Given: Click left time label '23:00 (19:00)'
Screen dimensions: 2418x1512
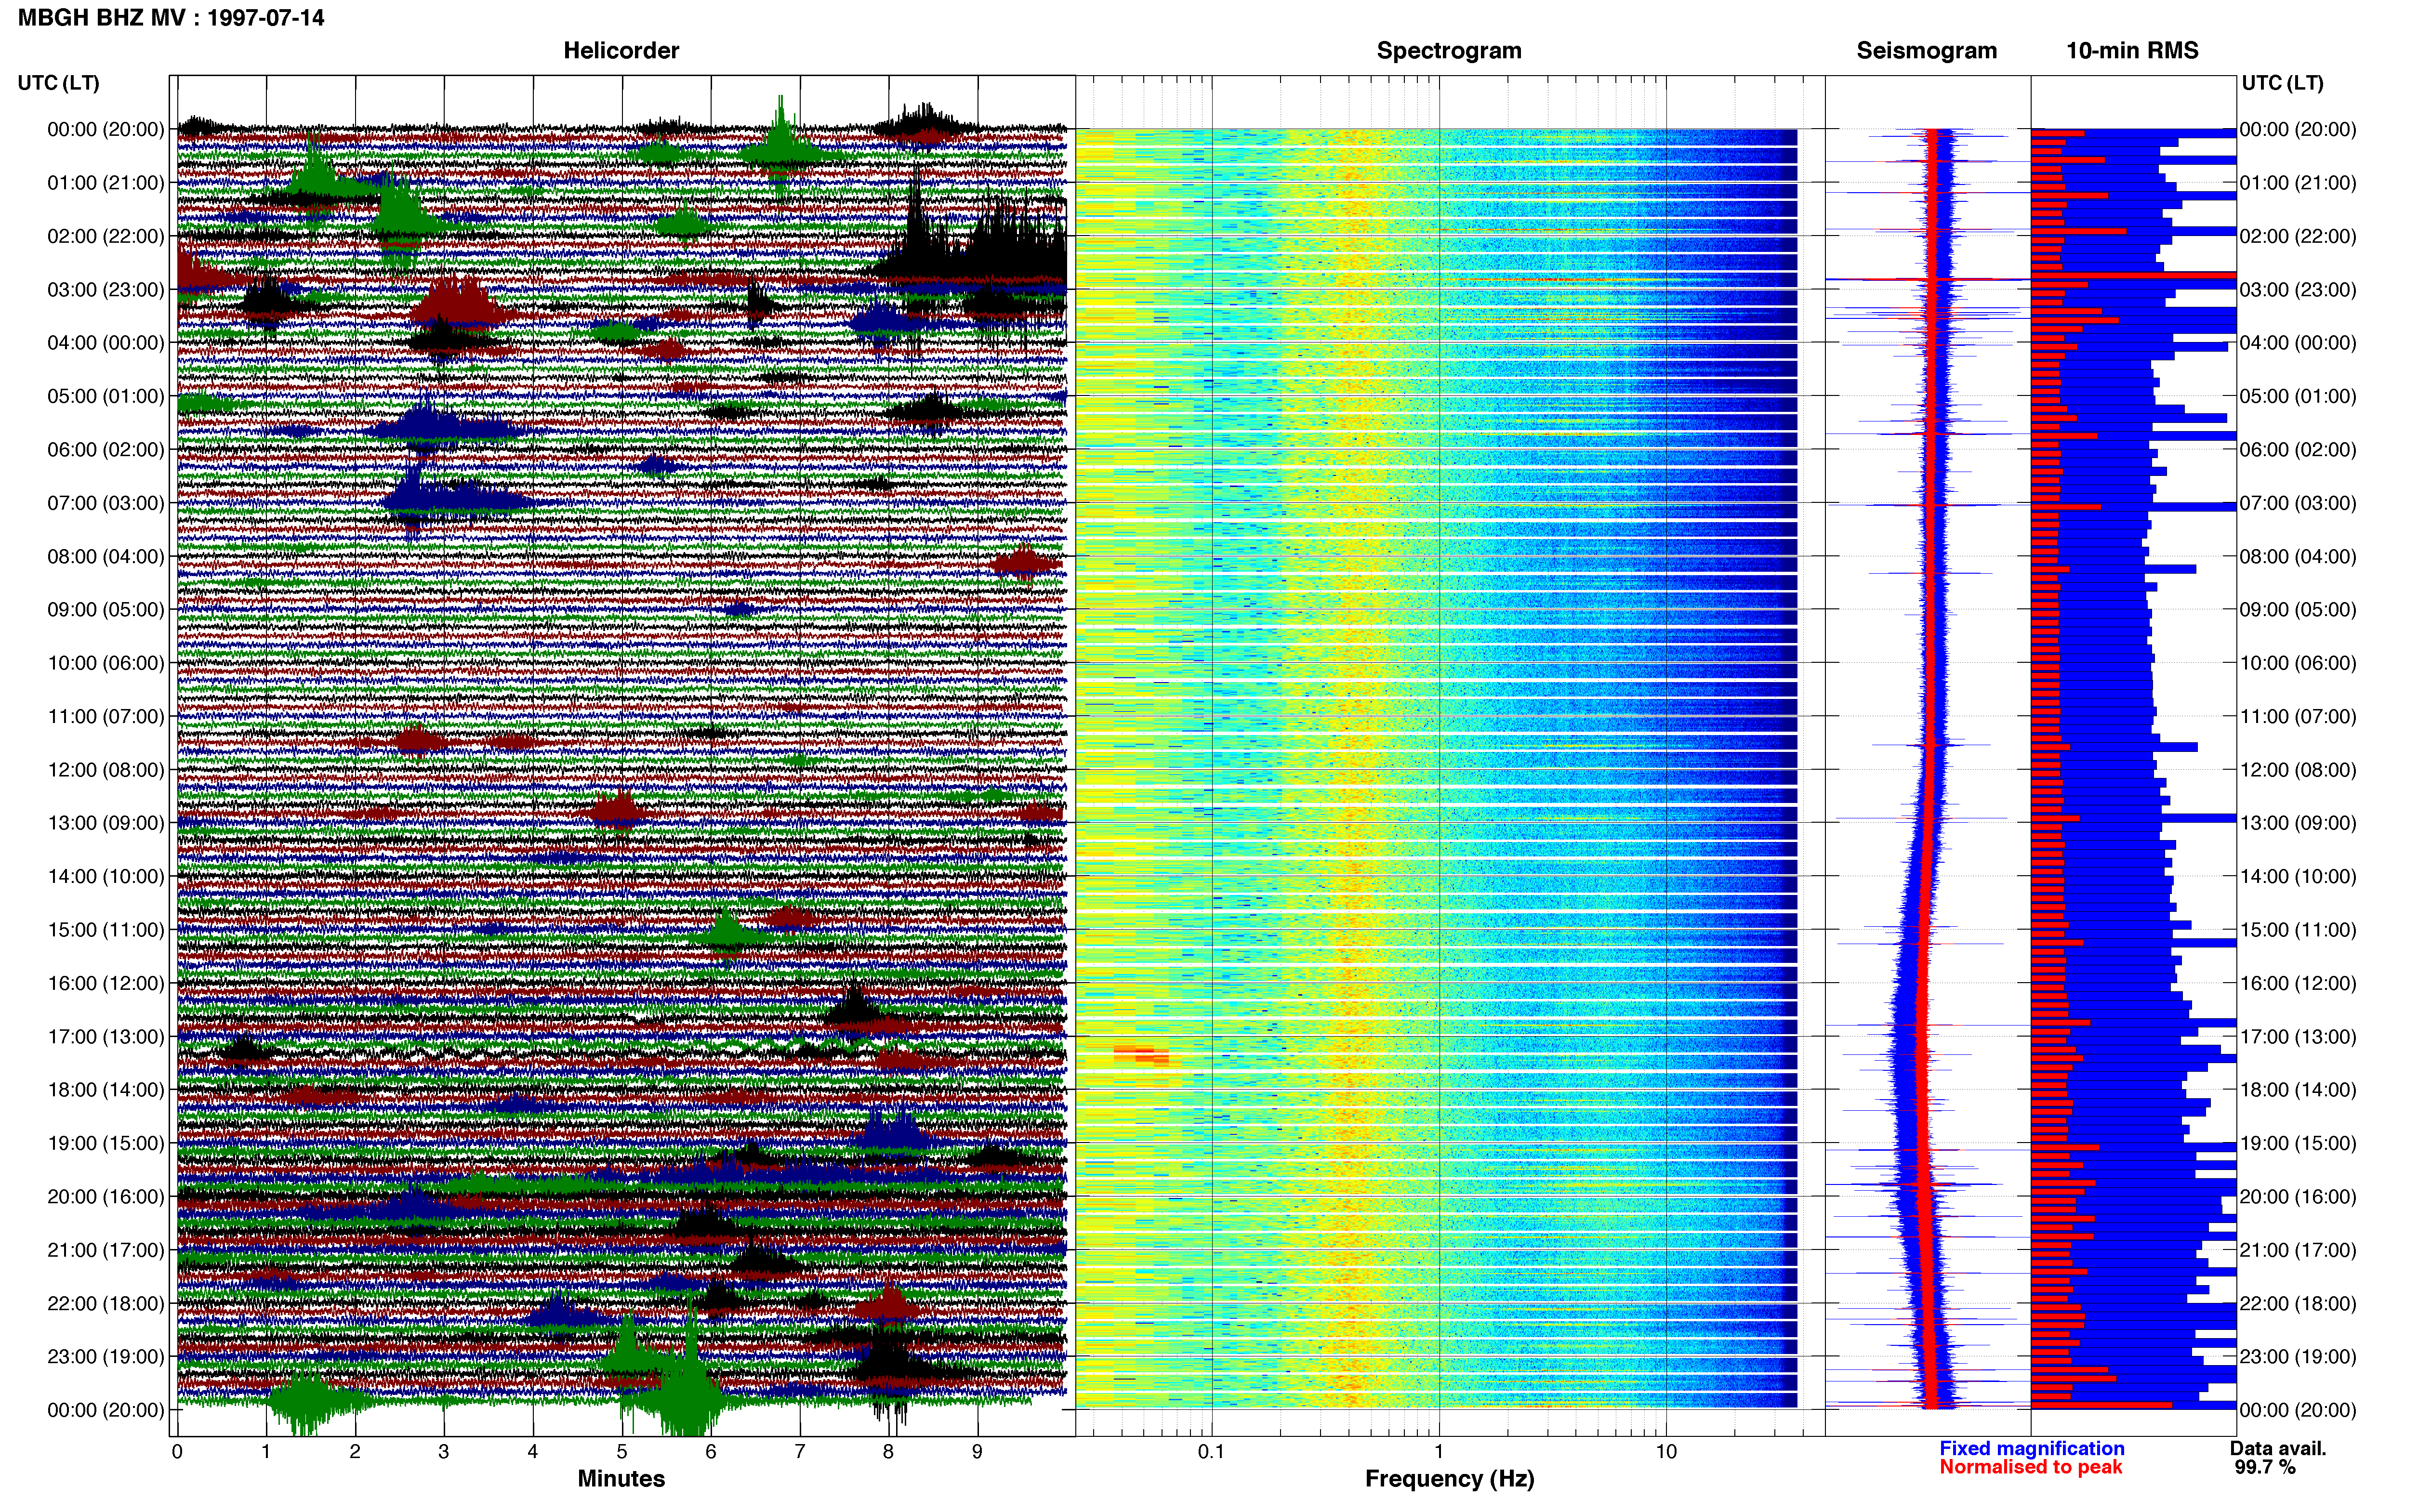Looking at the screenshot, I should point(106,1357).
